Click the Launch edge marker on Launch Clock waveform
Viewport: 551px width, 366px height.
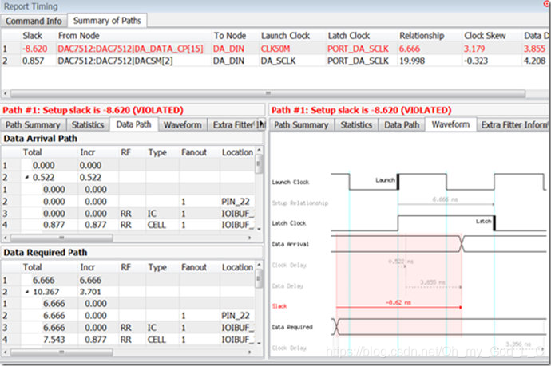coord(398,182)
